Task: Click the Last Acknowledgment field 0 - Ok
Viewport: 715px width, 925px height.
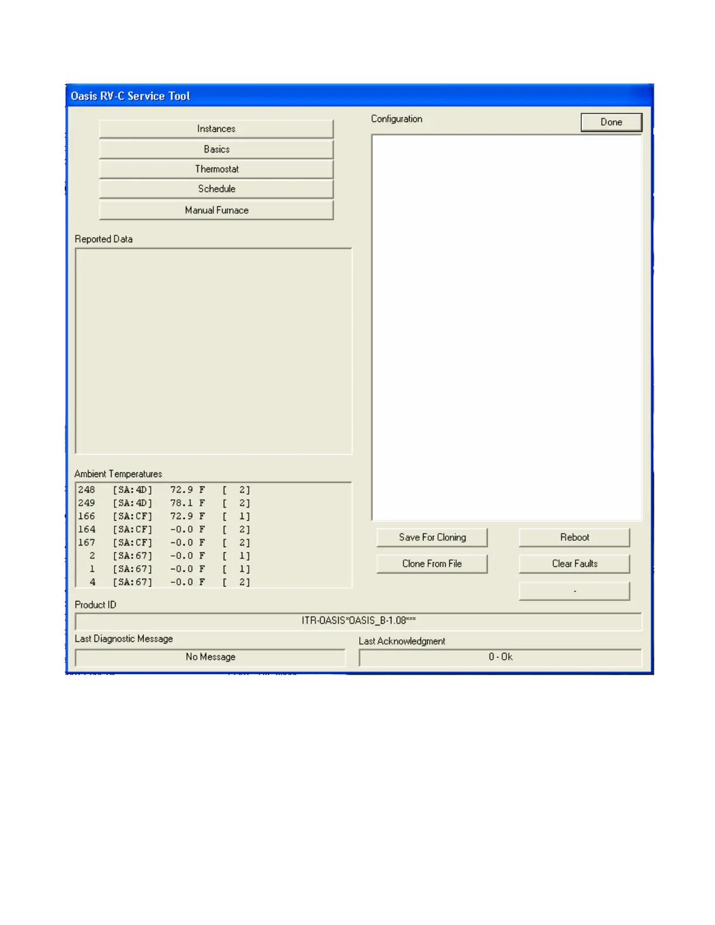Action: (x=501, y=657)
